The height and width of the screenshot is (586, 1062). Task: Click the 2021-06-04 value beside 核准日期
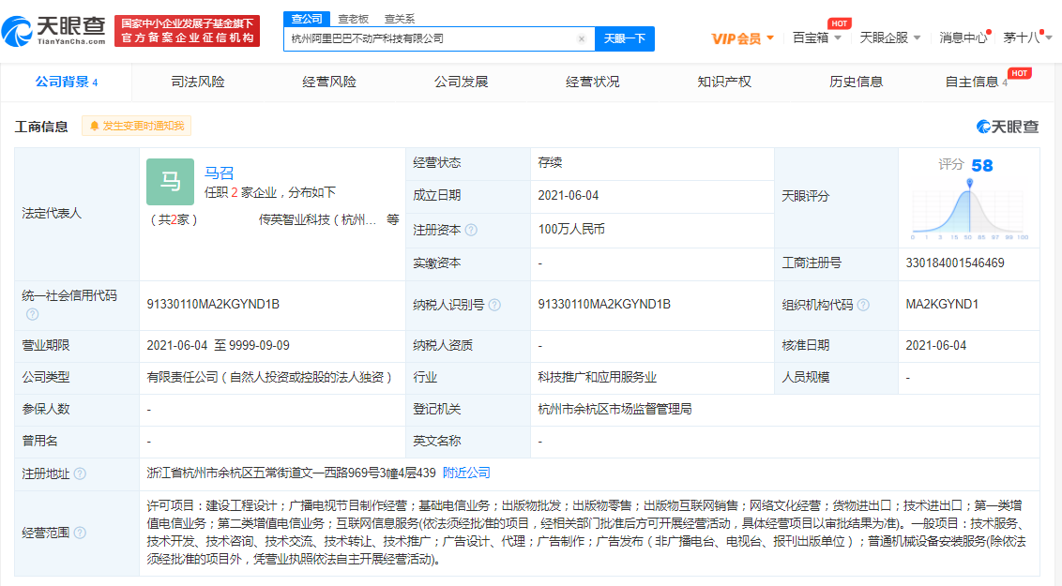tap(936, 345)
